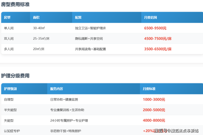
Task: Click the 护理分级费用 section heading
Action: pos(15,76)
